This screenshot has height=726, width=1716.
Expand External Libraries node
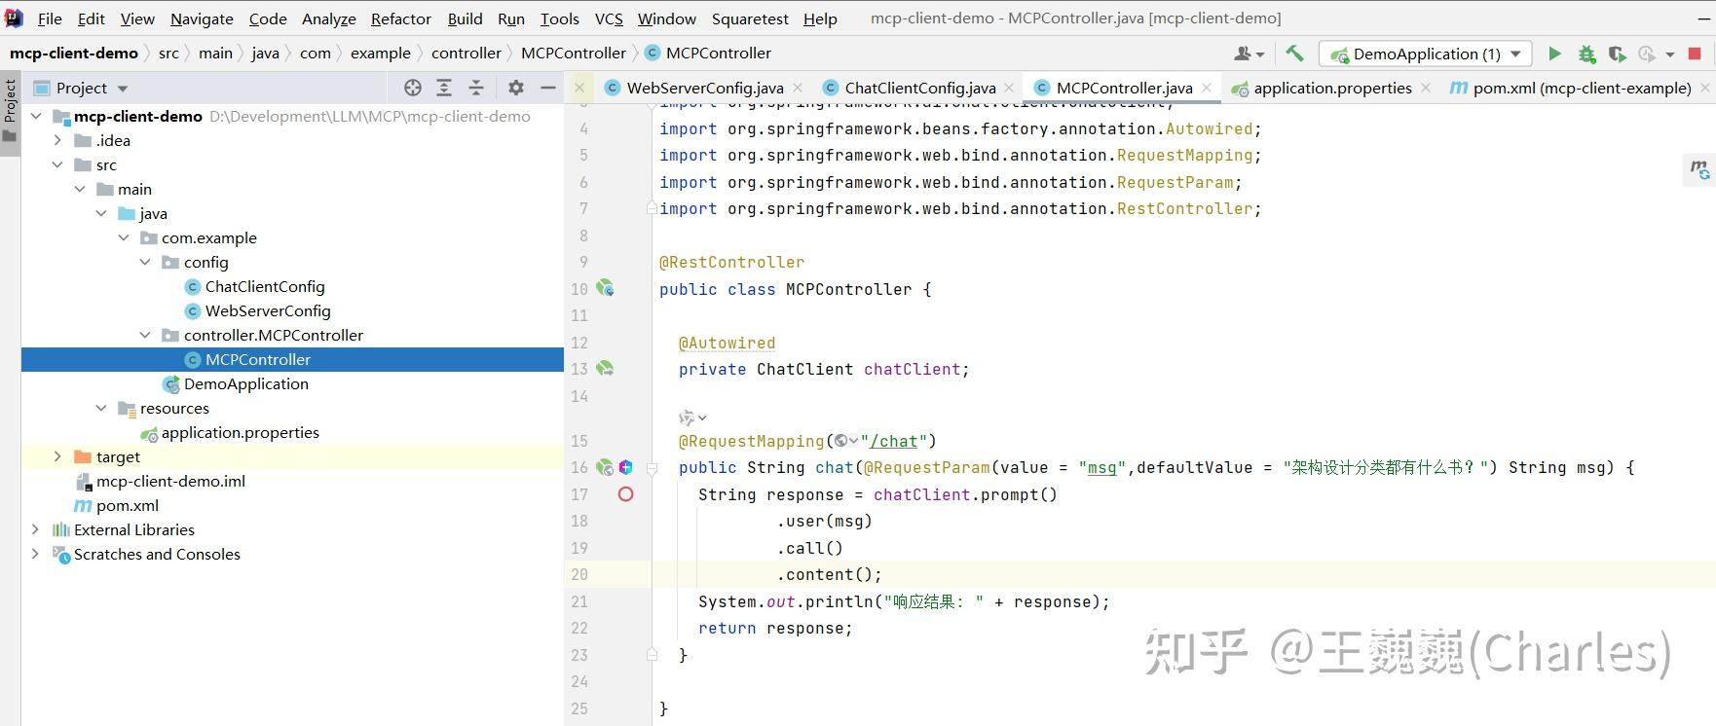36,529
